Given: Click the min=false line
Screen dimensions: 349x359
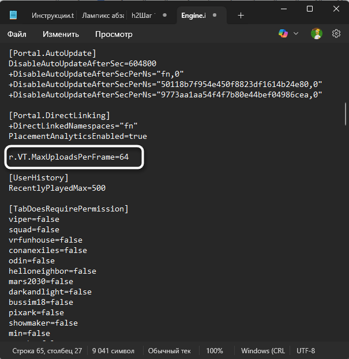Looking at the screenshot, I should coord(29,333).
